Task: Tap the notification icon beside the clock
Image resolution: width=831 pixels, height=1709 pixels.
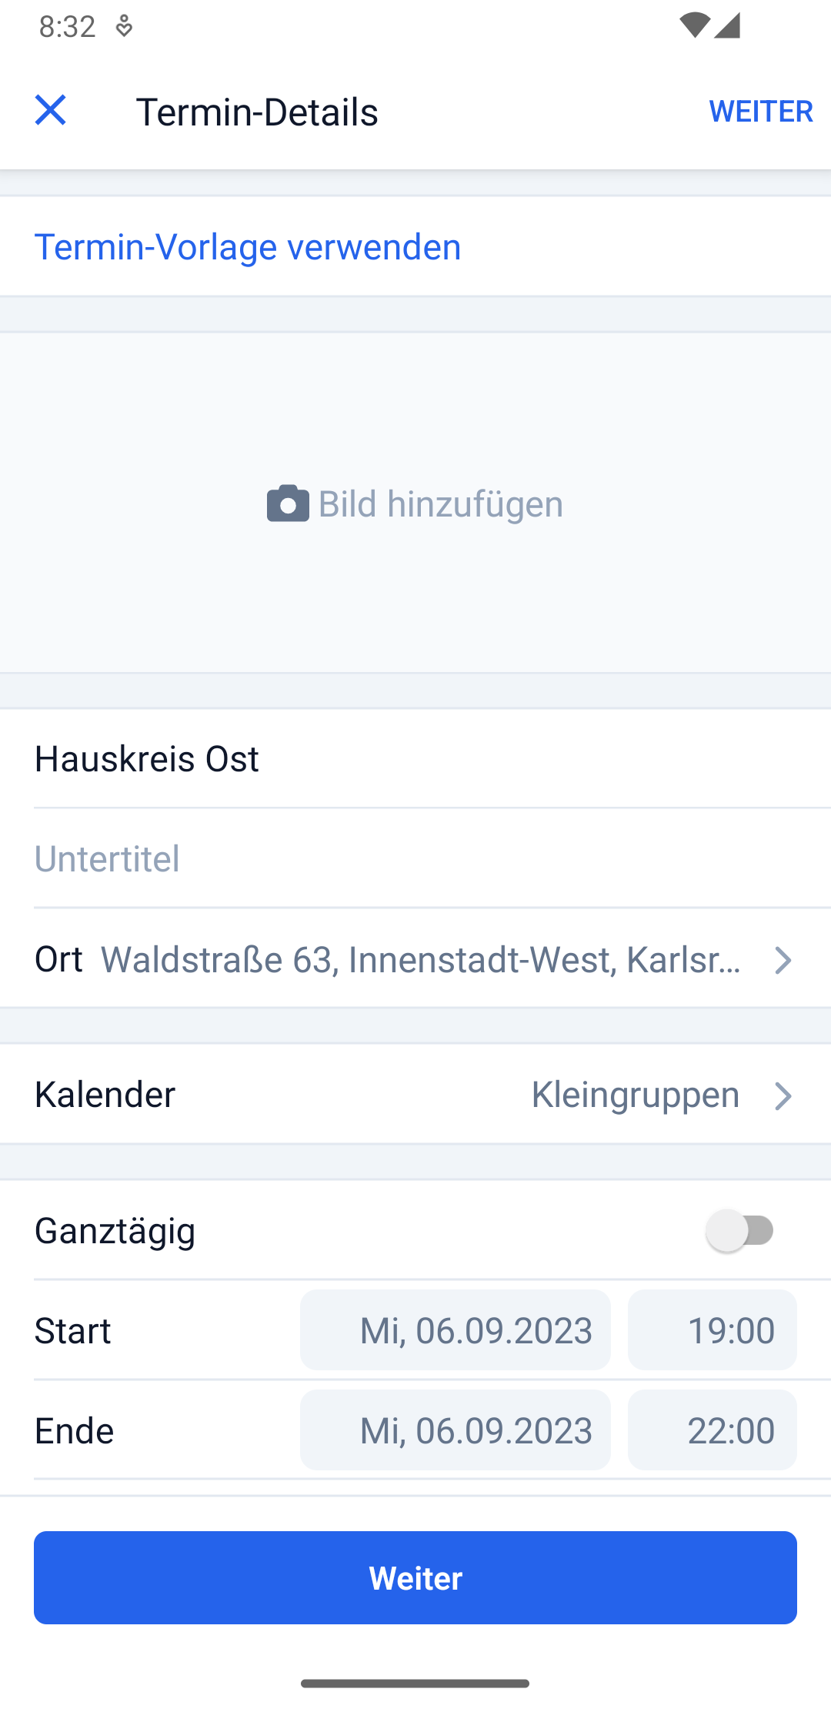Action: tap(124, 26)
